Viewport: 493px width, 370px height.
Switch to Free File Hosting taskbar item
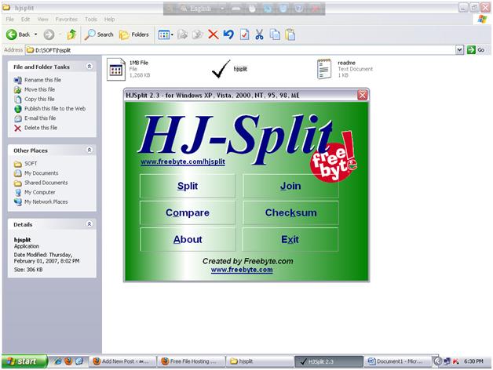(192, 361)
